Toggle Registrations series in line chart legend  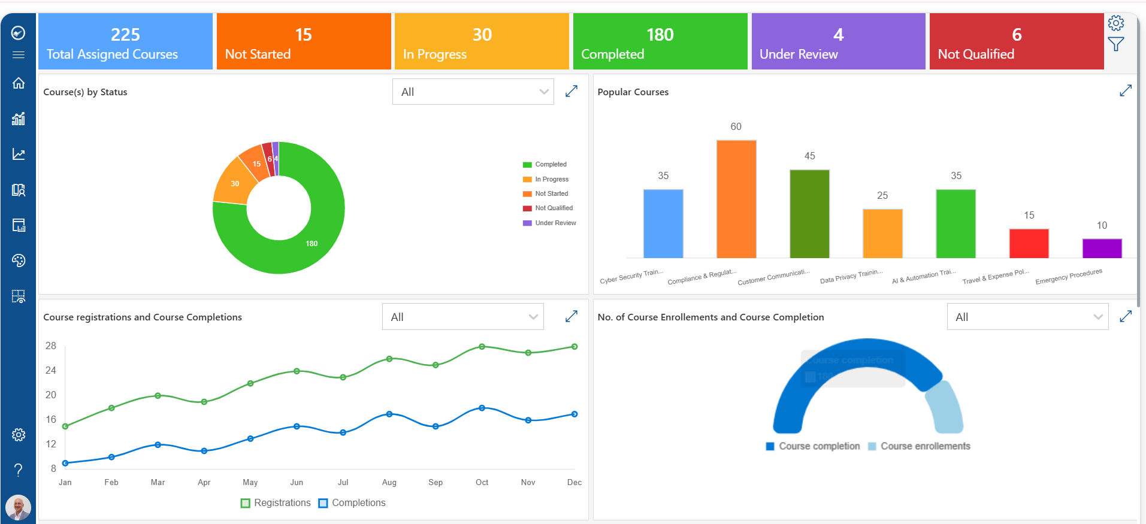(276, 503)
